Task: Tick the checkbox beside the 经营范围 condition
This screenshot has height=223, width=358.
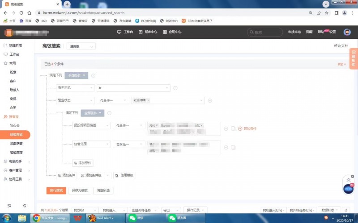Action: tap(233, 147)
